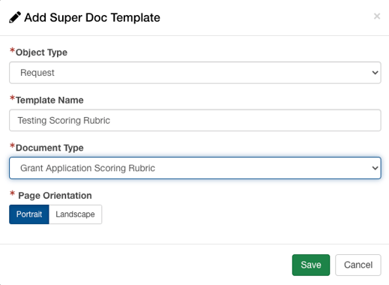Viewport: 389px width, 285px height.
Task: Save the new Super Doc template
Action: [311, 265]
